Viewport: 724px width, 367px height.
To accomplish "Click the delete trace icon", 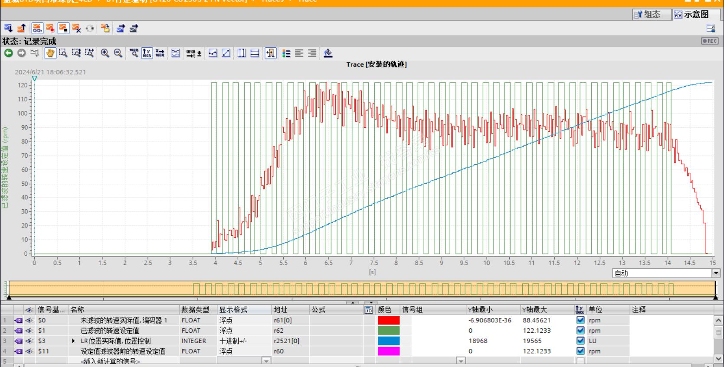I will click(77, 29).
